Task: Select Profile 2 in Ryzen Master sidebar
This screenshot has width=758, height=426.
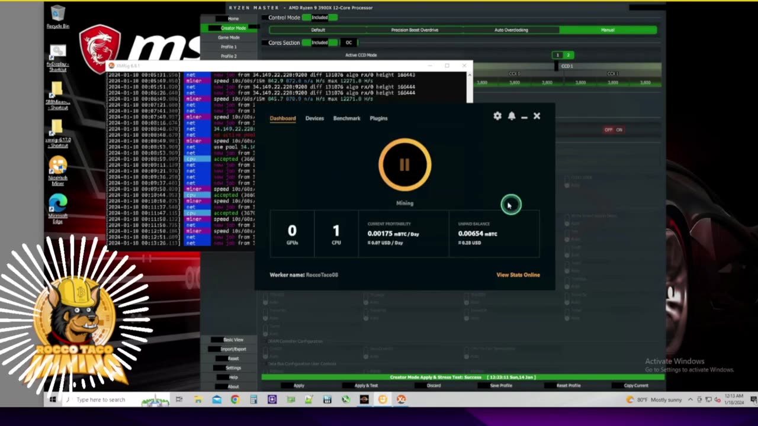Action: [x=229, y=56]
